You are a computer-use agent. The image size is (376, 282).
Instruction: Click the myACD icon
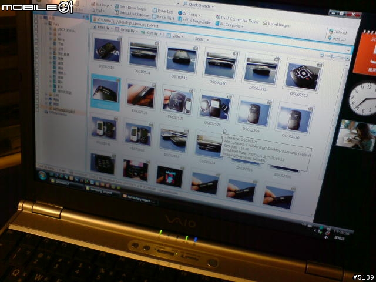tap(330, 38)
